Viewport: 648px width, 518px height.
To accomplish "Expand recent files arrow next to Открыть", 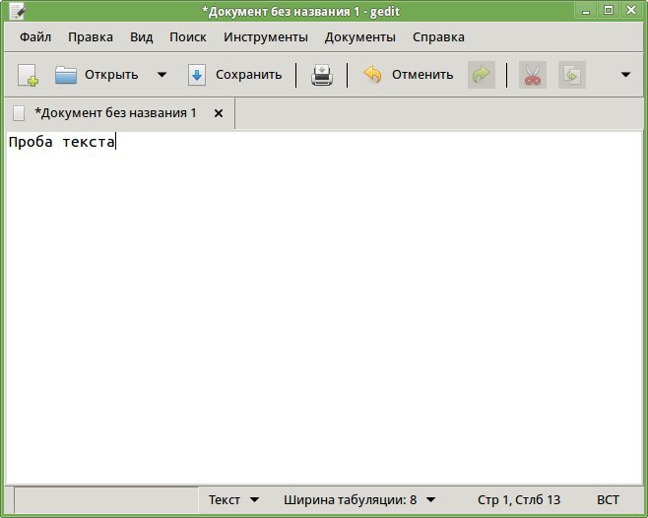I will tap(162, 75).
